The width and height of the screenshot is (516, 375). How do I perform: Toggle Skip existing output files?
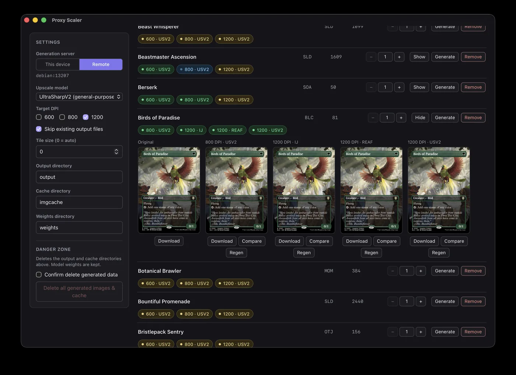[39, 129]
